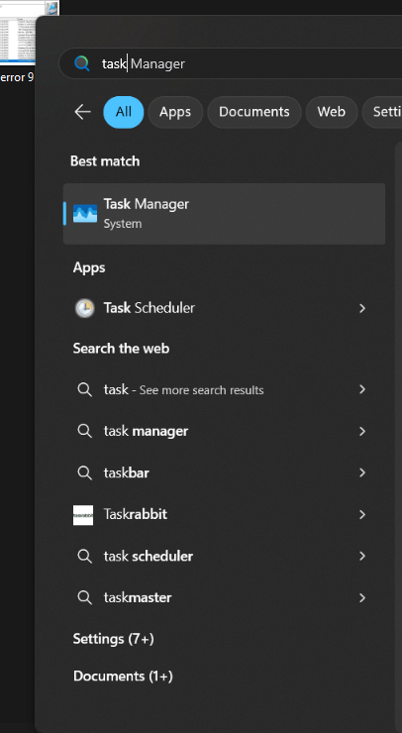Switch to the Apps filter tab
This screenshot has height=733, width=402.
coord(175,112)
